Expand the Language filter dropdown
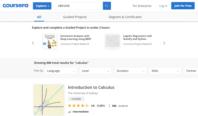This screenshot has width=198, height=116. coord(61,71)
